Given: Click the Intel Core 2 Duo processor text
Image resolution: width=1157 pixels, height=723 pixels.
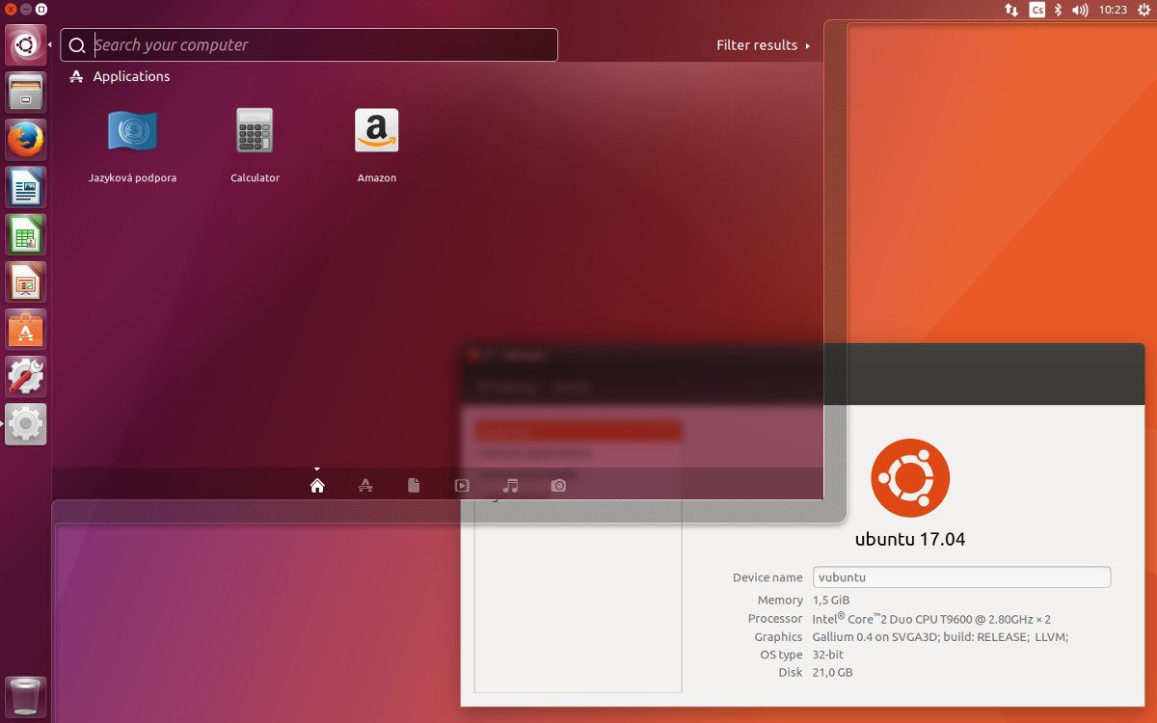Looking at the screenshot, I should click(932, 619).
